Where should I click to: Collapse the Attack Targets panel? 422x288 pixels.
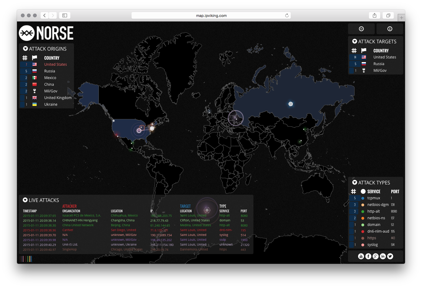pyautogui.click(x=355, y=41)
